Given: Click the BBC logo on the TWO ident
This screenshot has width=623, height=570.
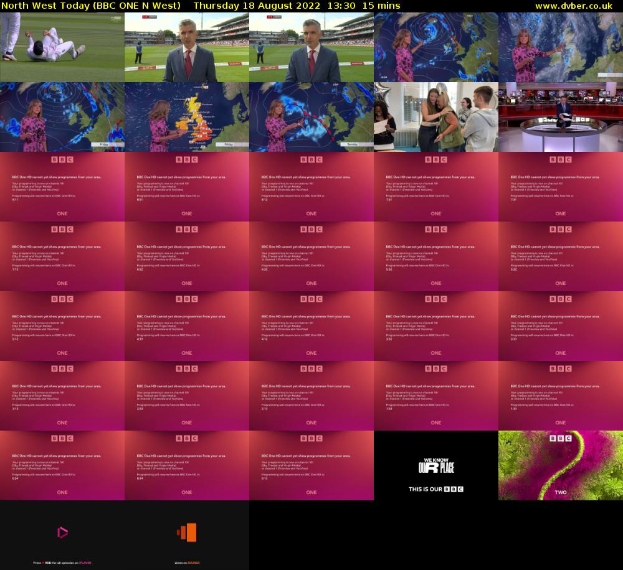Looking at the screenshot, I should coord(561,438).
